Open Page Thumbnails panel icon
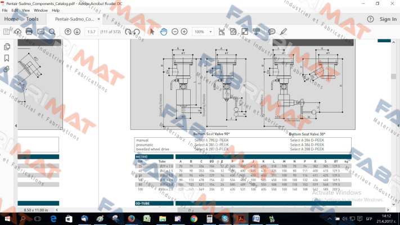Image resolution: width=400 pixels, height=225 pixels. (x=7, y=47)
